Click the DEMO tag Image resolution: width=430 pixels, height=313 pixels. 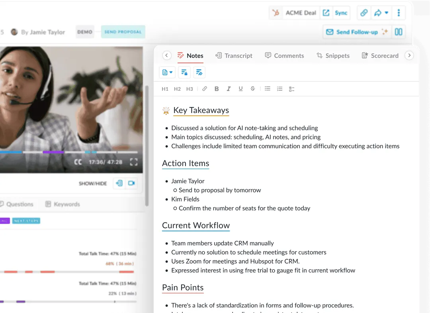85,32
